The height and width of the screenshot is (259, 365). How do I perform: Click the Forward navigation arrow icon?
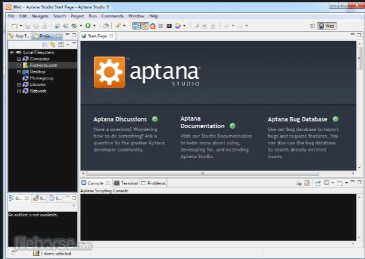[240, 26]
